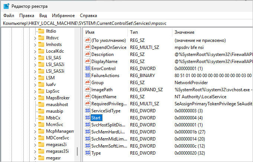Select the mausbhost folder icon
This screenshot has height=162, width=253.
click(41, 105)
